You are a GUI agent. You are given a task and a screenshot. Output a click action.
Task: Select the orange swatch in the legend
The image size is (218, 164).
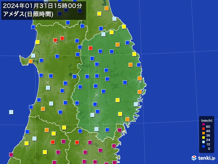204,133
